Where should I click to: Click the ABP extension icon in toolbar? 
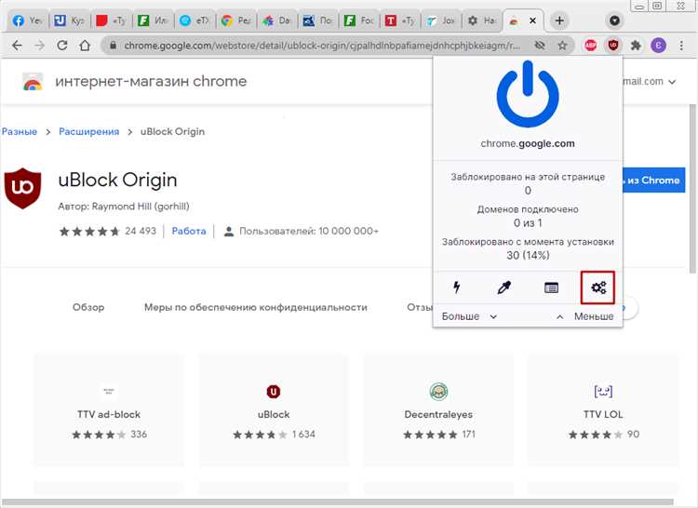click(x=590, y=45)
